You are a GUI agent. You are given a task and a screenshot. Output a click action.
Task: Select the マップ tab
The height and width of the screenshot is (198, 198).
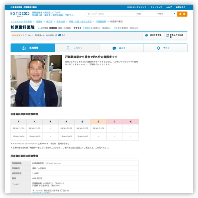tap(166, 48)
